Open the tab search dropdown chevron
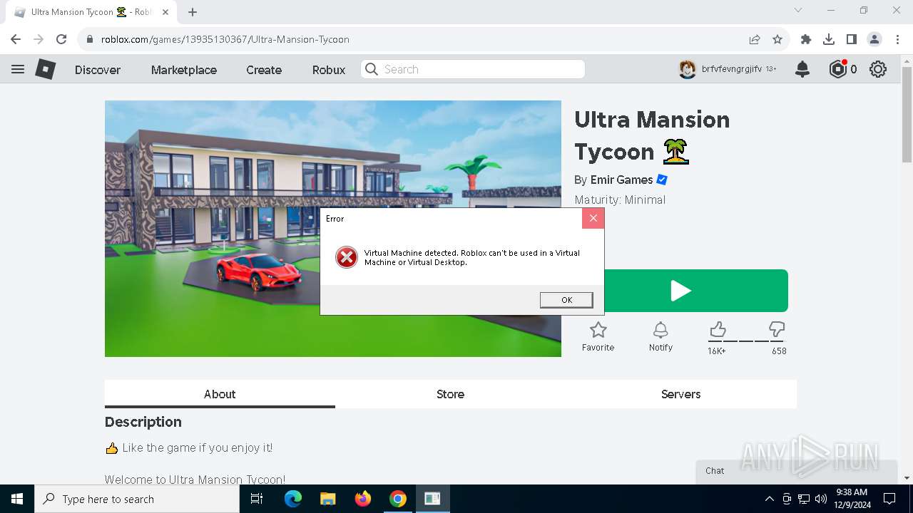Image resolution: width=913 pixels, height=513 pixels. point(798,10)
